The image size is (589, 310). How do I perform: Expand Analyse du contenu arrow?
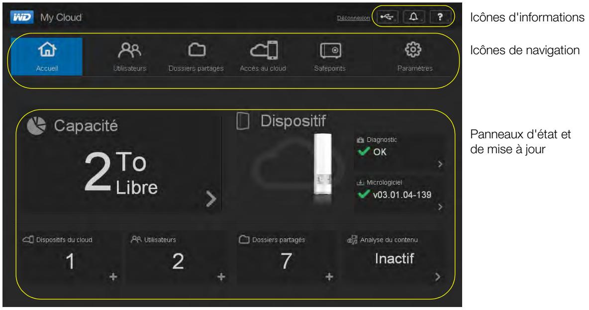click(438, 277)
